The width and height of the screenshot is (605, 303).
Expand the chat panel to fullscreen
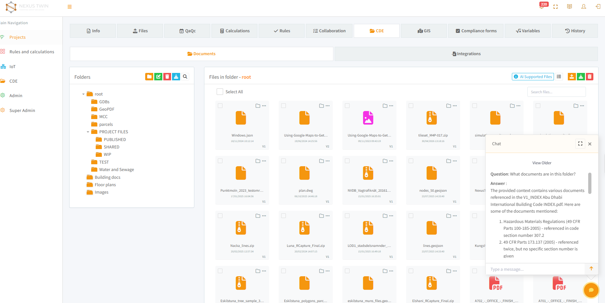pyautogui.click(x=580, y=144)
